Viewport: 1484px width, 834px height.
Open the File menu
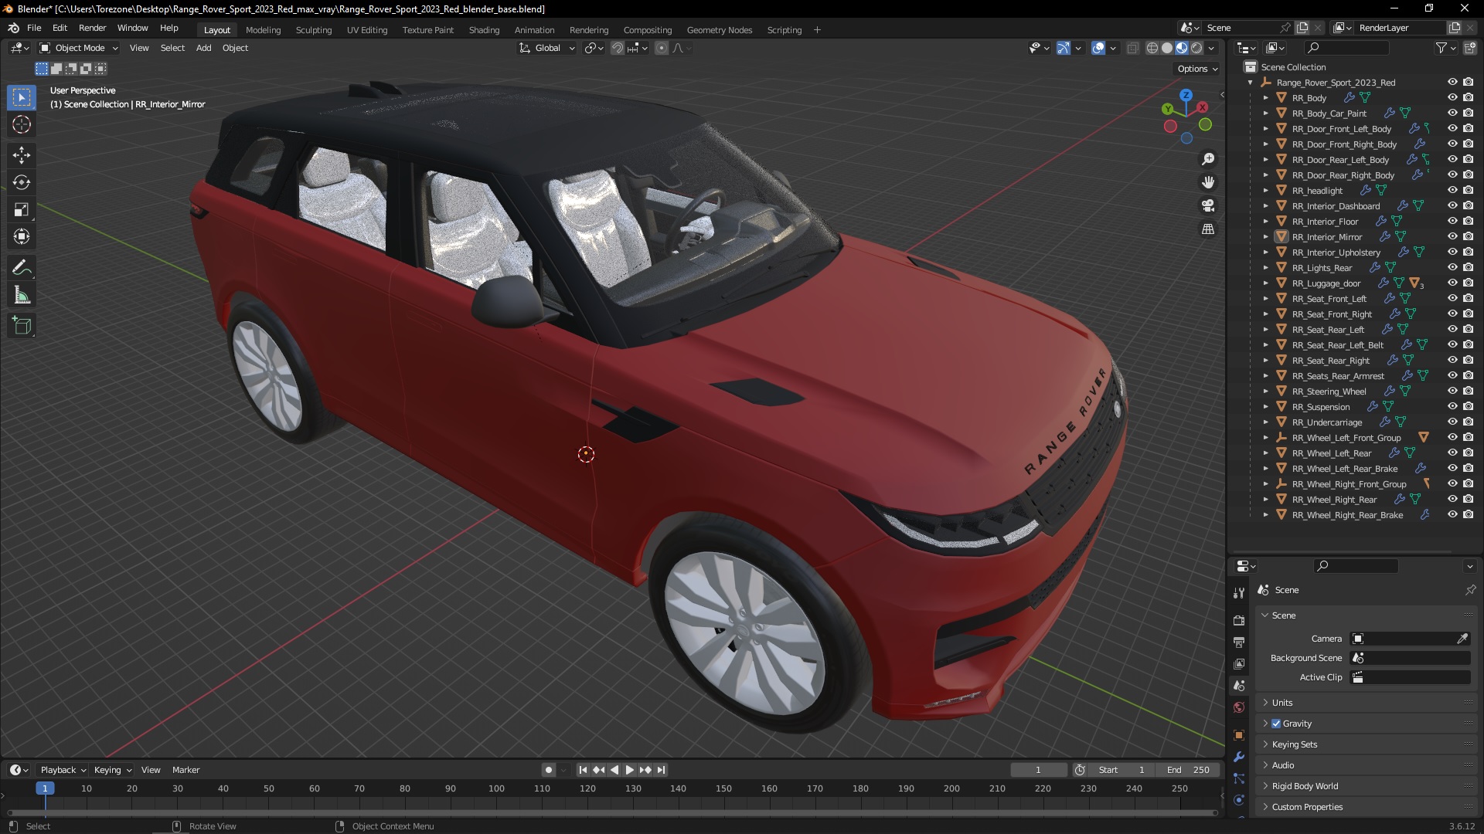[x=34, y=28]
